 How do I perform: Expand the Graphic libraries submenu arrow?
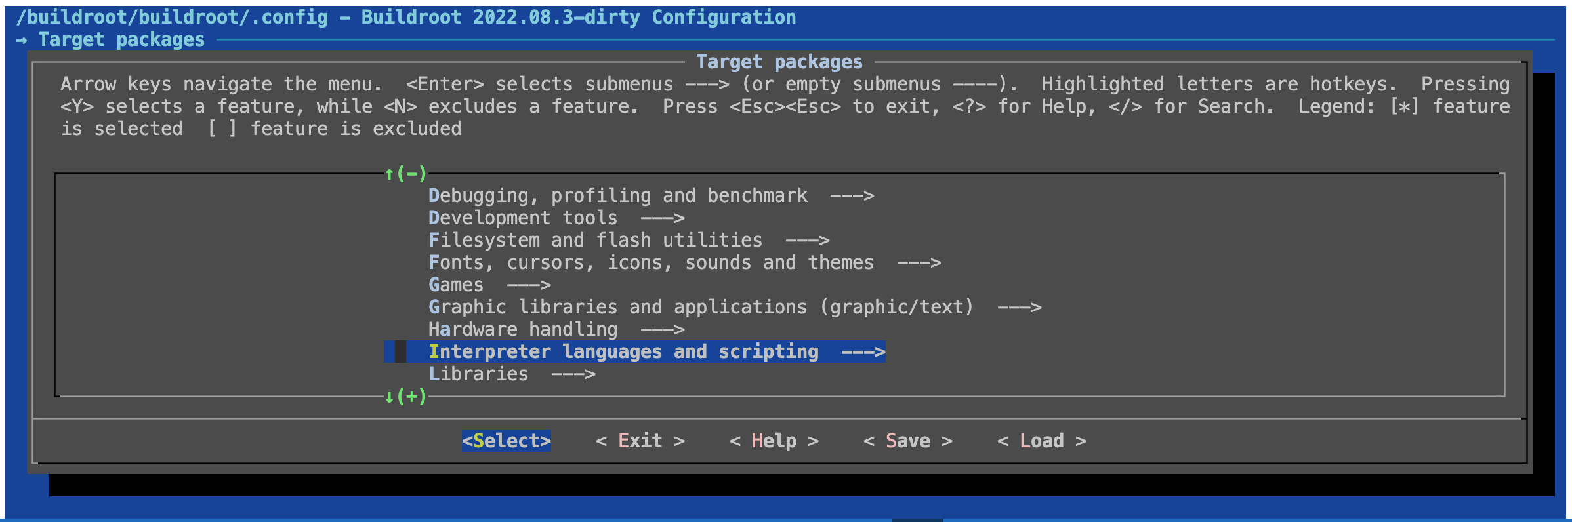coord(1019,308)
